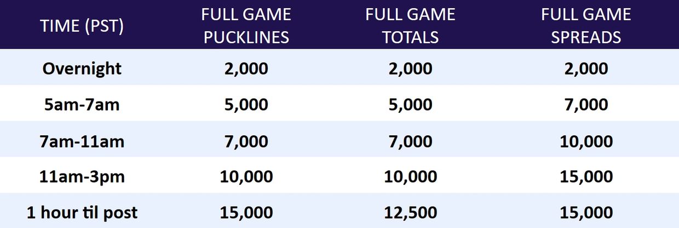Click the 5am-7am spreads value 7,000

(x=586, y=105)
